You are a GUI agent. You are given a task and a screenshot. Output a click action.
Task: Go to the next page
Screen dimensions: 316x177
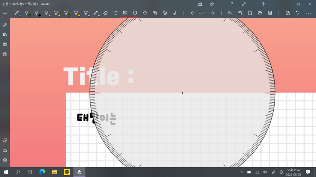coord(213,13)
